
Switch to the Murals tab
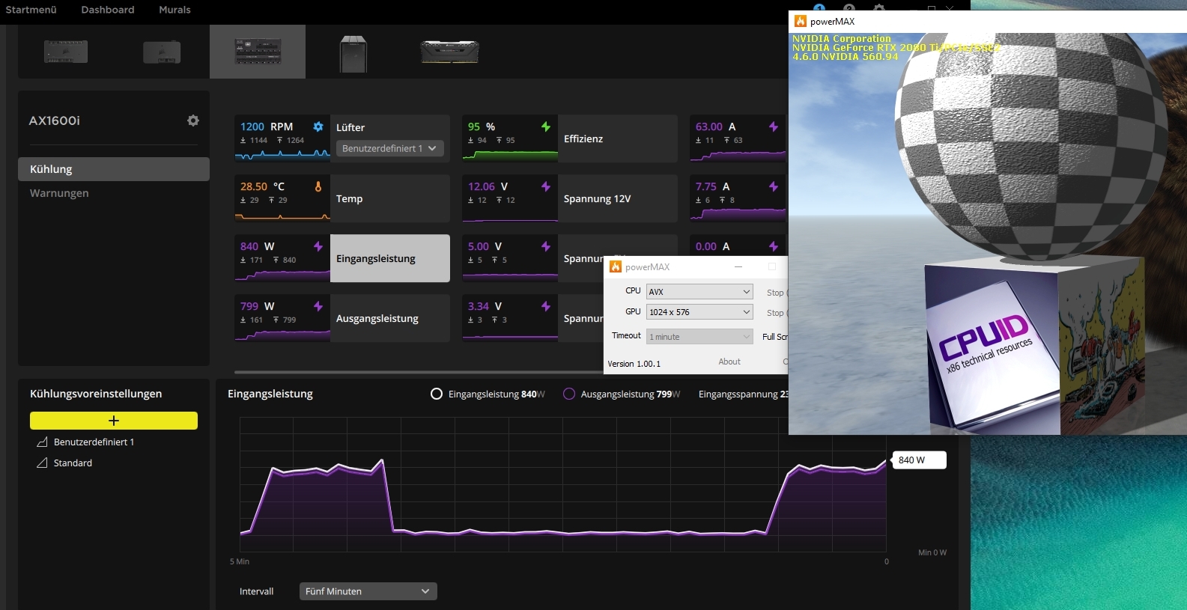pos(174,10)
